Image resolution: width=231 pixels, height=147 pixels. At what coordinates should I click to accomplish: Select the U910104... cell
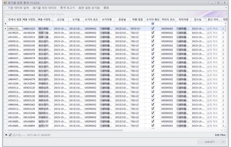point(15,113)
